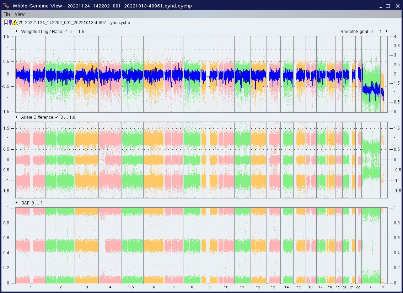Expand the BAF track plus sign
The width and height of the screenshot is (403, 293).
[17, 203]
